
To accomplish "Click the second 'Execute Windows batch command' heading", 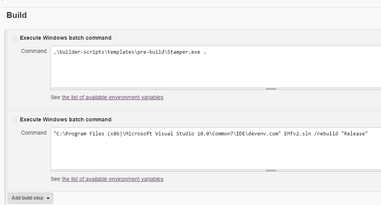I will click(66, 119).
